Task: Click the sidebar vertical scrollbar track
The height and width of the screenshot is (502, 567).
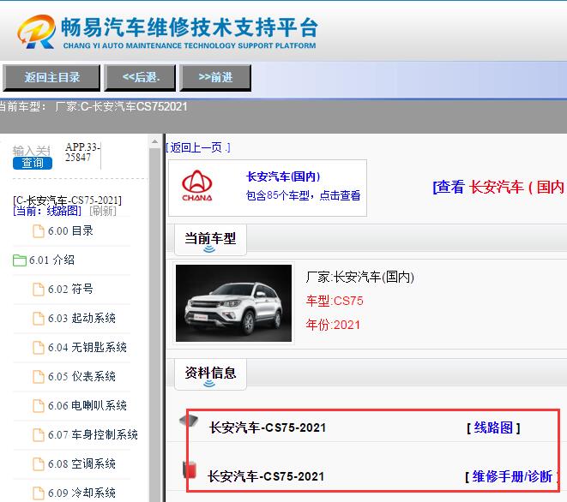Action: point(154,325)
